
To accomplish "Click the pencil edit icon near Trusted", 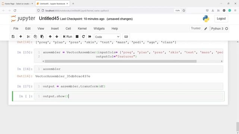I will [x=206, y=29].
